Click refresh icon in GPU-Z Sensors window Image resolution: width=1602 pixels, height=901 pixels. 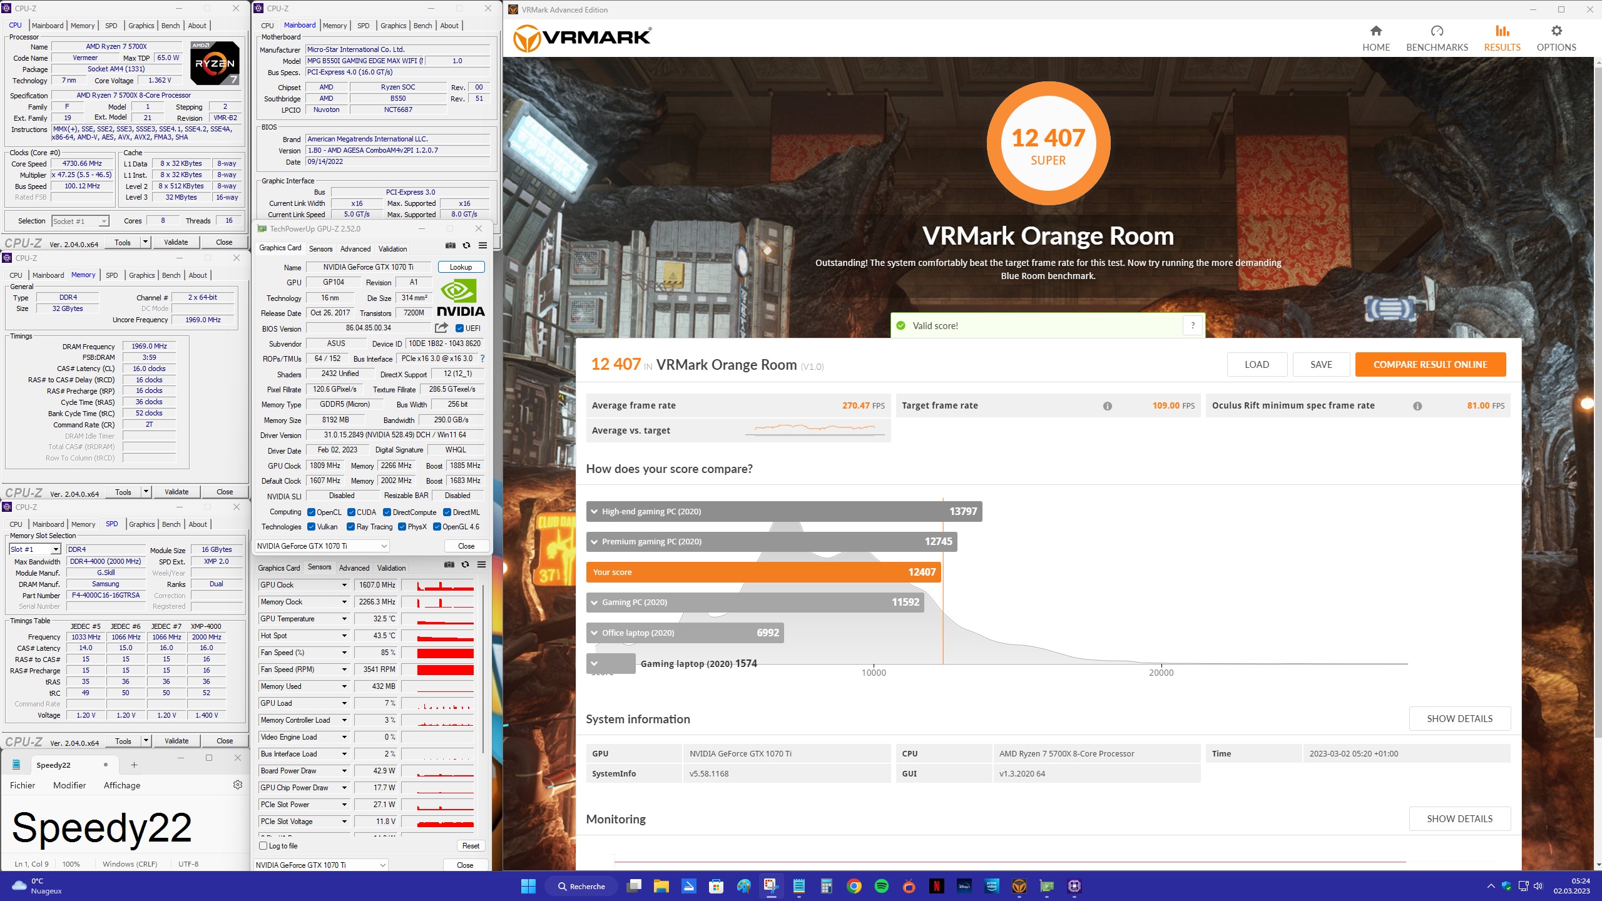tap(465, 564)
